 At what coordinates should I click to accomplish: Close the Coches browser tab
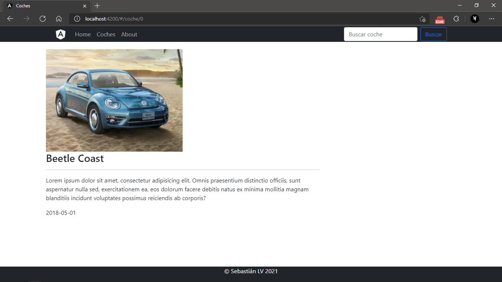coord(85,6)
